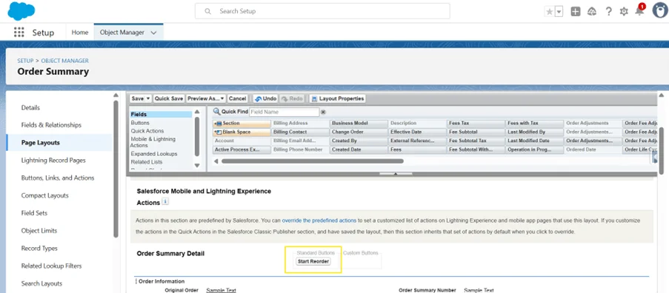Switch to the Home tab
Image resolution: width=669 pixels, height=293 pixels.
(80, 33)
